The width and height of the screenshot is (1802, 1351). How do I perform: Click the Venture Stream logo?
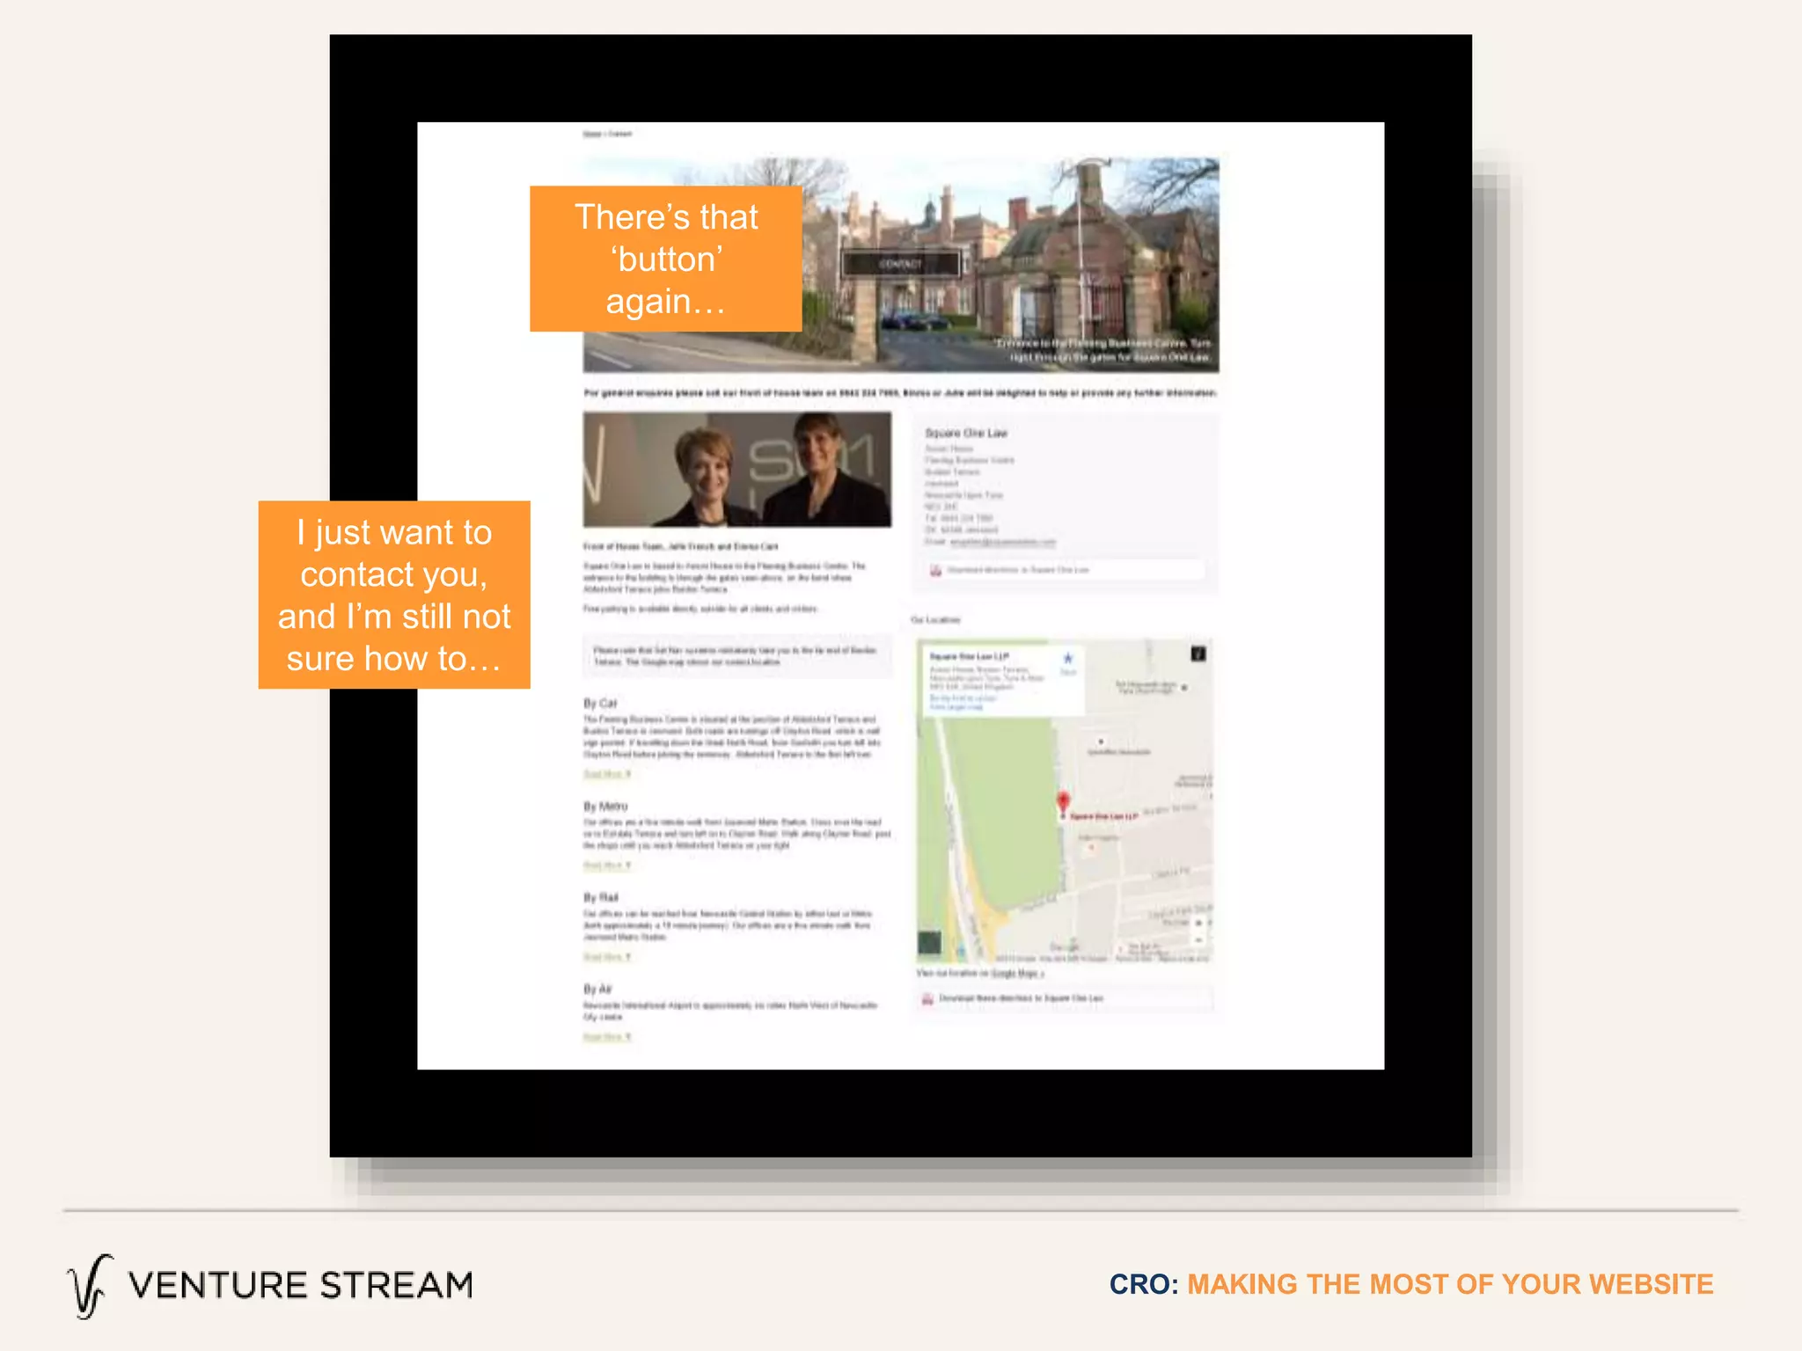269,1286
